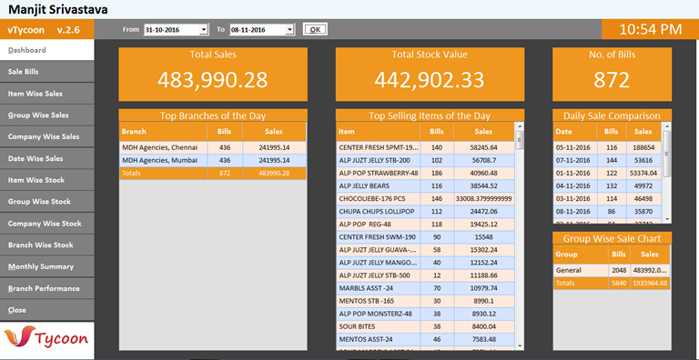
Task: Click inside the From date field
Action: point(171,30)
